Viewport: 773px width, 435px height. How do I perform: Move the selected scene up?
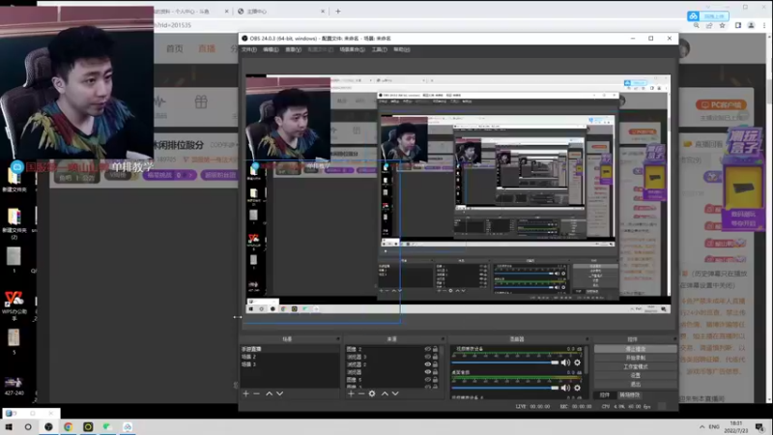(270, 393)
